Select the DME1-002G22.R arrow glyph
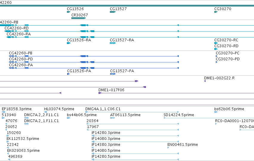This screenshot has width=254, height=161. [x=205, y=81]
